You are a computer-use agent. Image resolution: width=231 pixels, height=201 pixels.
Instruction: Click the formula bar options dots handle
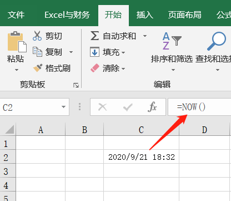(80, 107)
